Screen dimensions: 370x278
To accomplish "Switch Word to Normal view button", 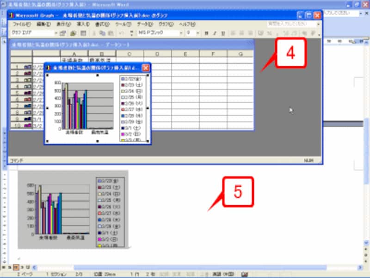I will point(4,267).
